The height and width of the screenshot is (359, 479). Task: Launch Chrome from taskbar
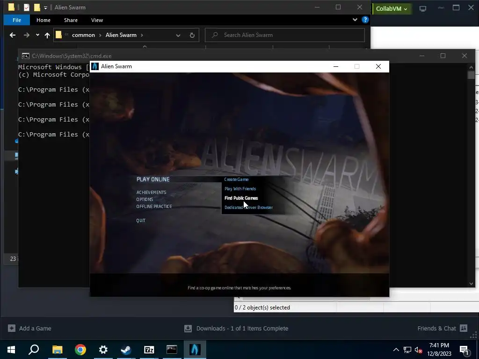(80, 350)
